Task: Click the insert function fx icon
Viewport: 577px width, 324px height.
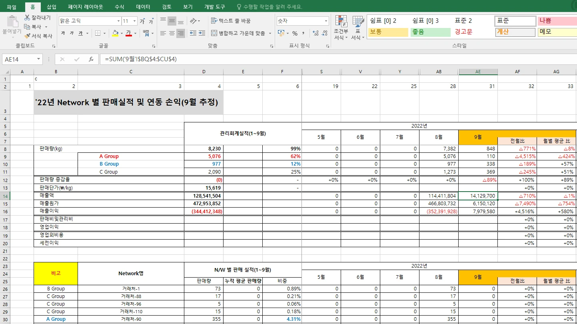Action: [x=91, y=59]
